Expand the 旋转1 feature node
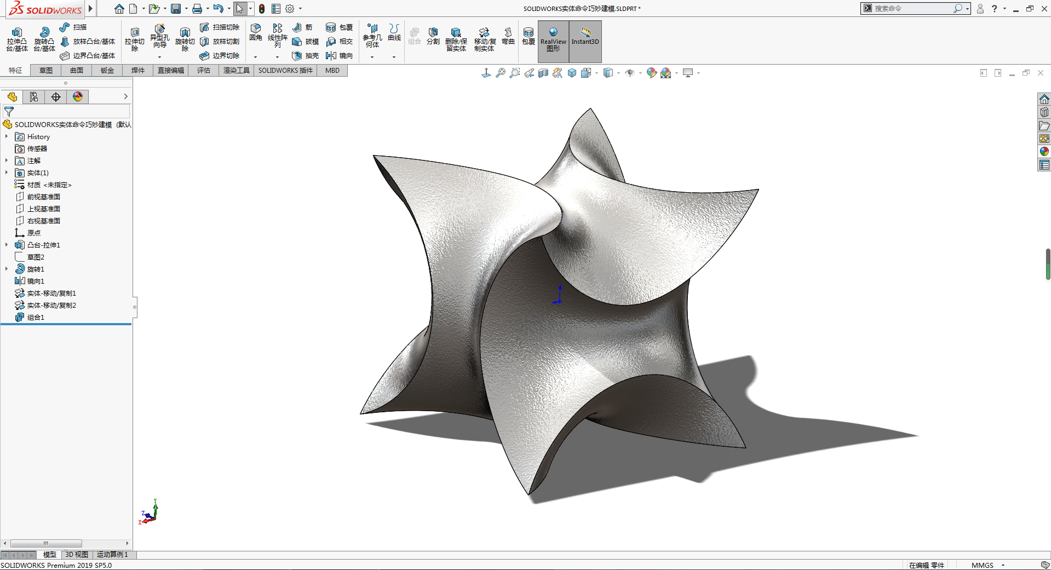The image size is (1051, 570). 7,269
